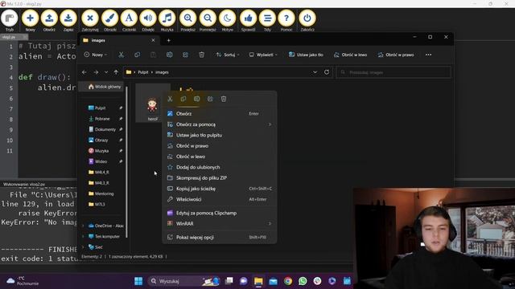Screen dimensions: 515x289
Task: Tidy the code with the Tidy button
Action: [x=267, y=20]
